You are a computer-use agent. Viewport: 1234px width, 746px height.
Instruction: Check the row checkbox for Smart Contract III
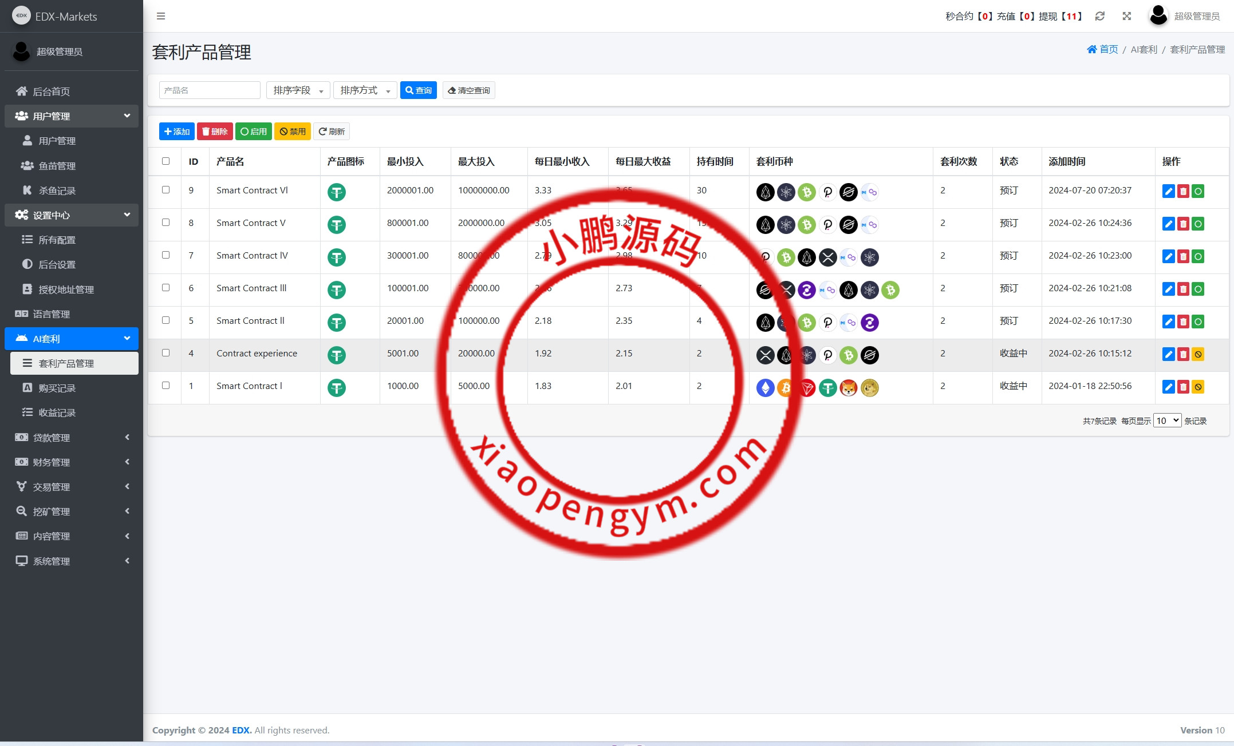click(x=165, y=288)
